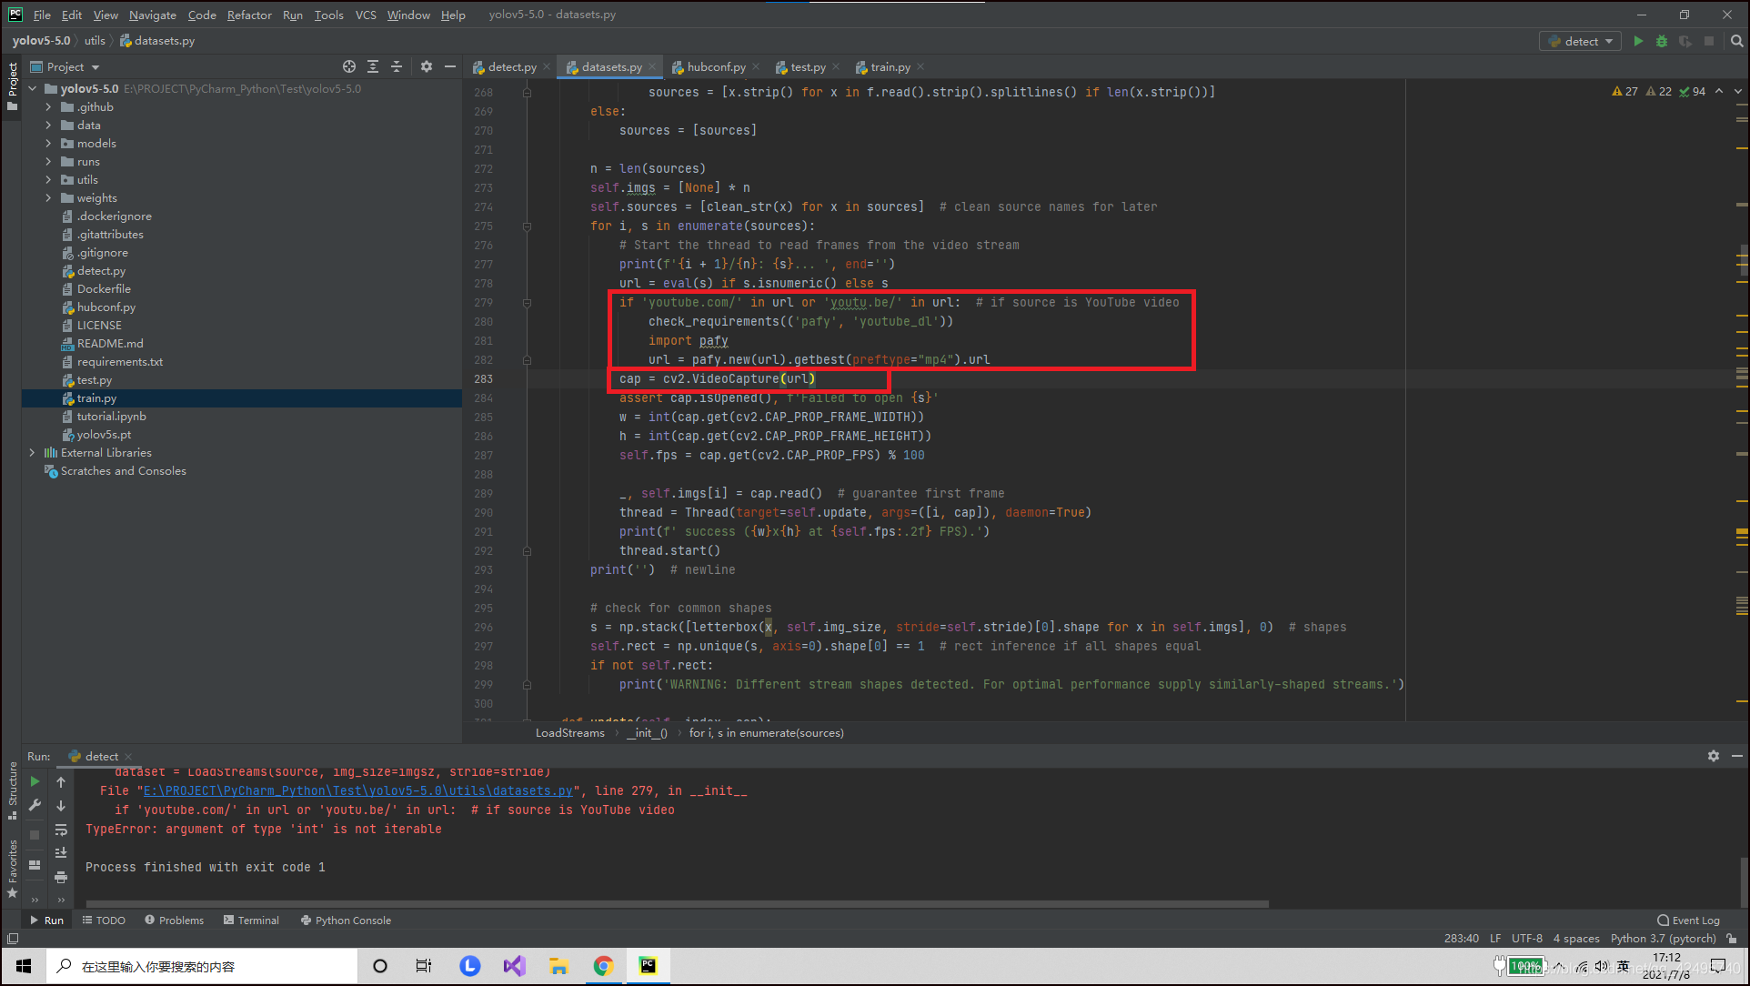The width and height of the screenshot is (1750, 986).
Task: Click the scroll to end icon in Run panel
Action: point(61,853)
